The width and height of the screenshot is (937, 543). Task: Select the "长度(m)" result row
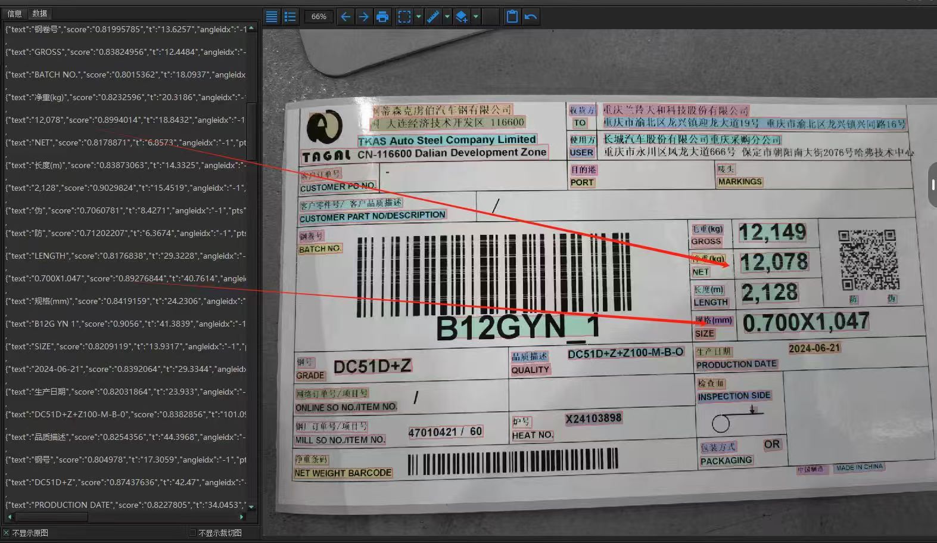(126, 165)
